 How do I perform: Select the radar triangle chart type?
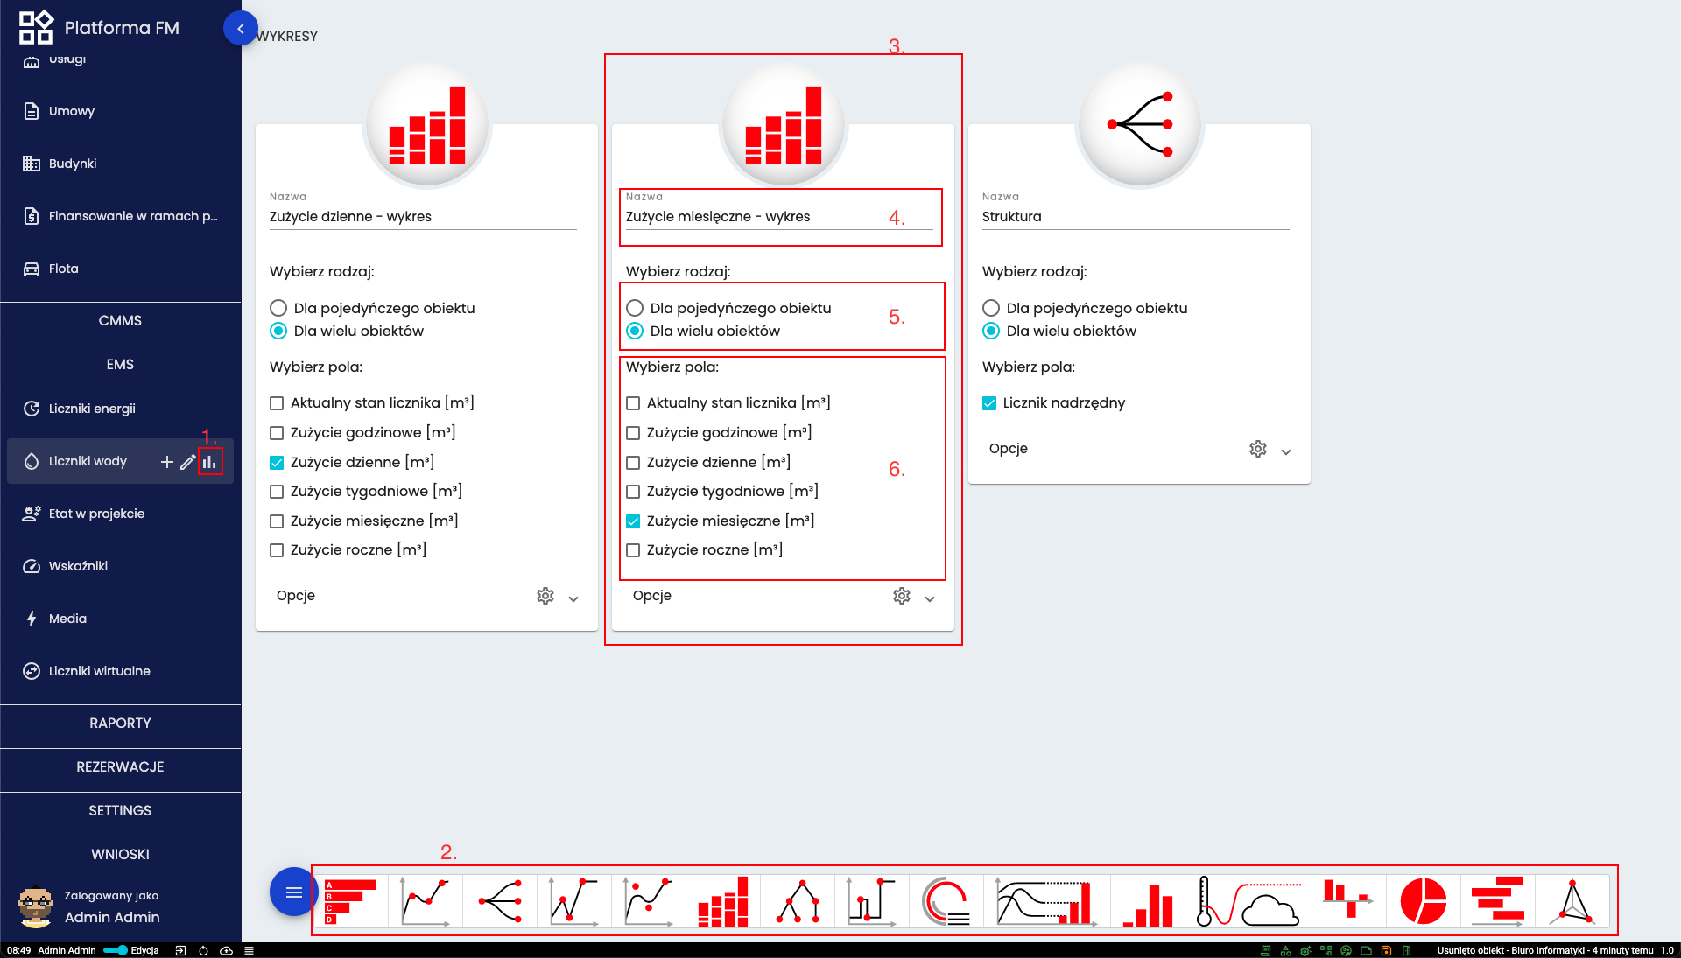point(1572,902)
